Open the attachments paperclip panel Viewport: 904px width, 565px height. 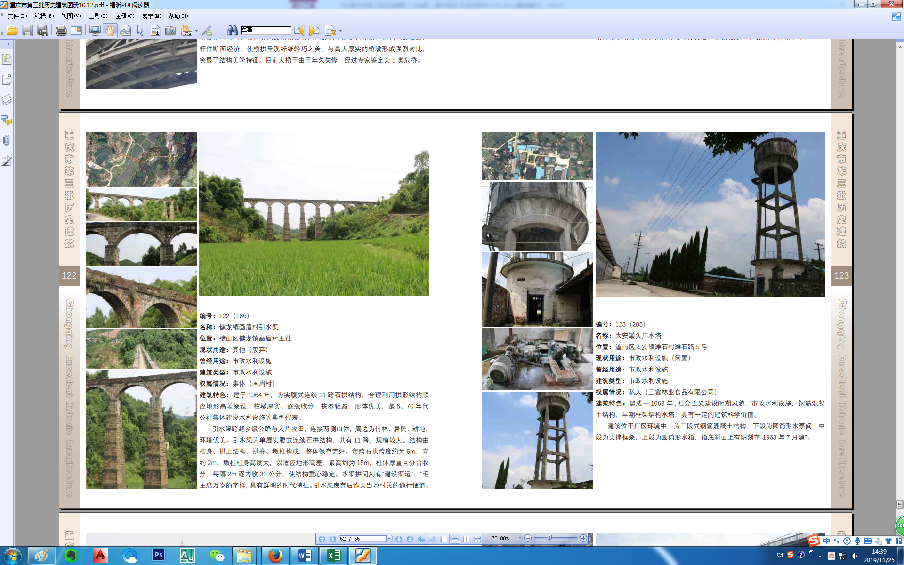pyautogui.click(x=7, y=140)
